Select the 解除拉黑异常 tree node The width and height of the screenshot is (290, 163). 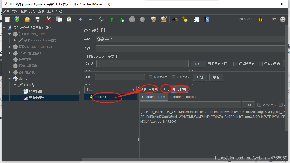(28, 66)
